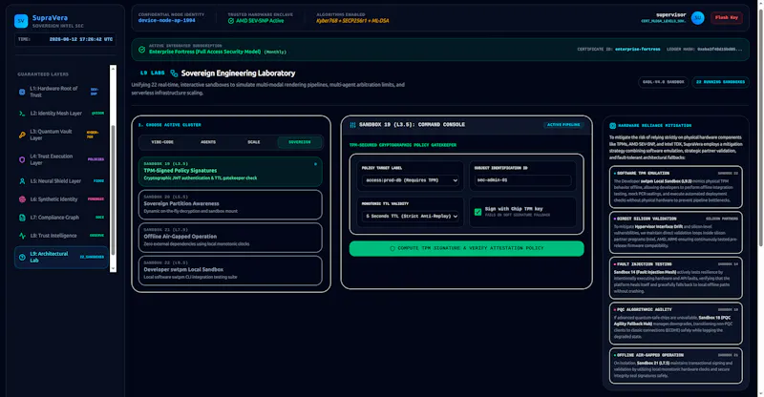This screenshot has height=397, width=764.
Task: Click the 22 Running Sandboxes badge
Action: (x=720, y=82)
